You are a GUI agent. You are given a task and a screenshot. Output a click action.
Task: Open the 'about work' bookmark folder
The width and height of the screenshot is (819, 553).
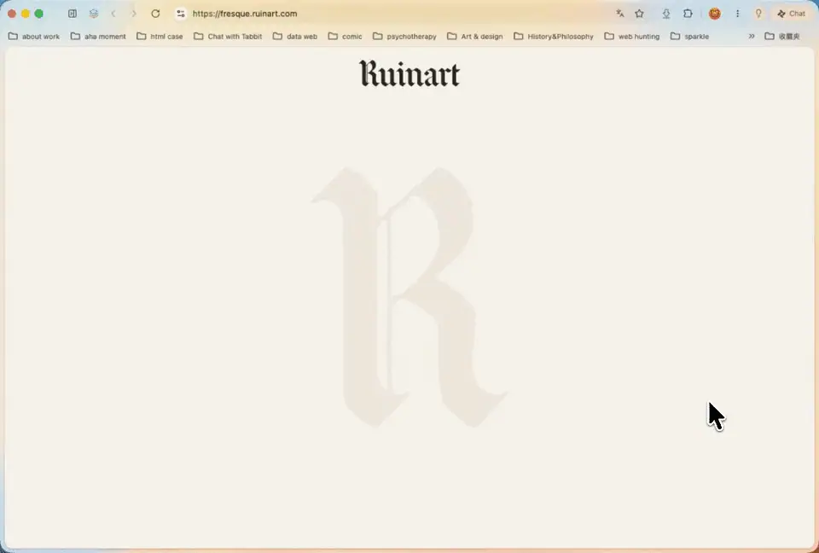coord(34,36)
